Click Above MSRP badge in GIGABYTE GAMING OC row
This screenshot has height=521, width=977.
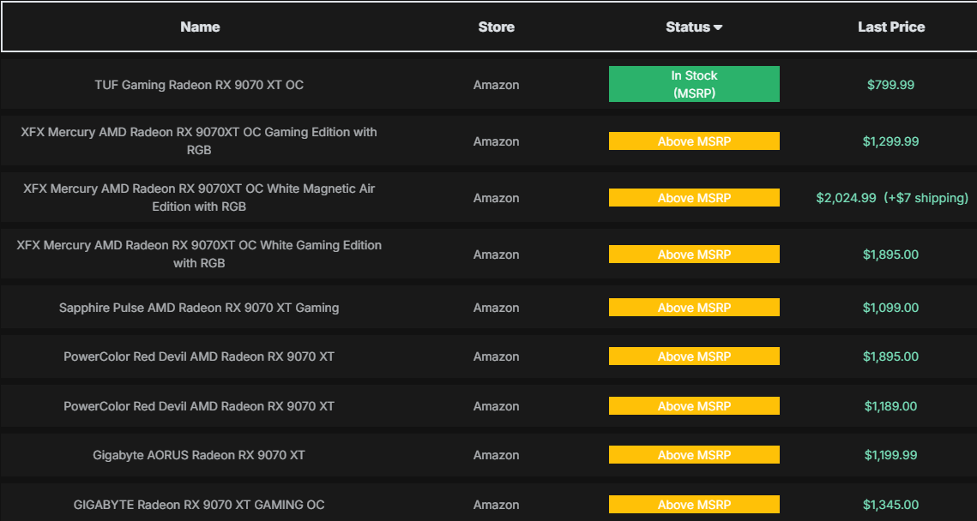(694, 504)
